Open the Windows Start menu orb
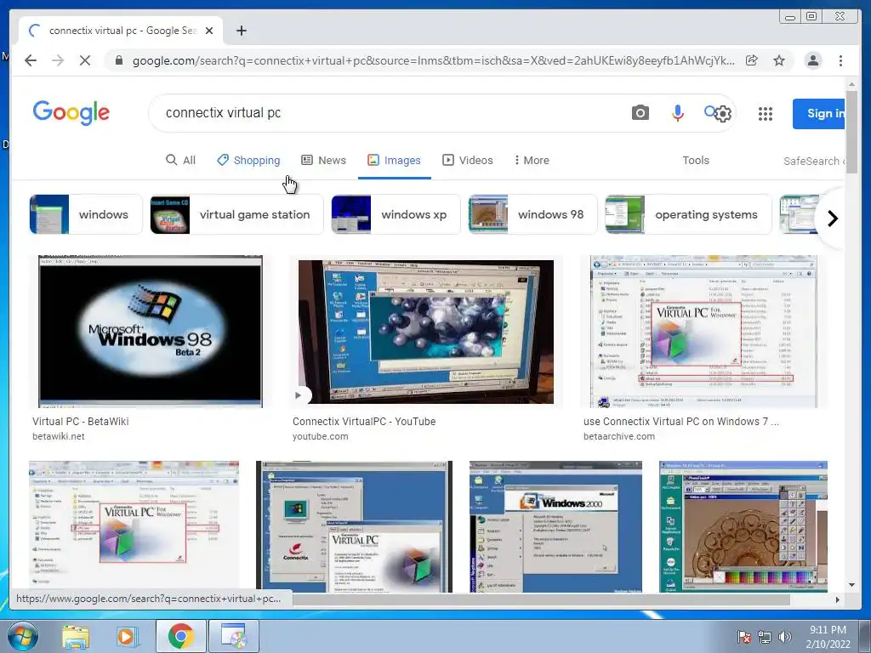The width and height of the screenshot is (871, 653). click(22, 636)
